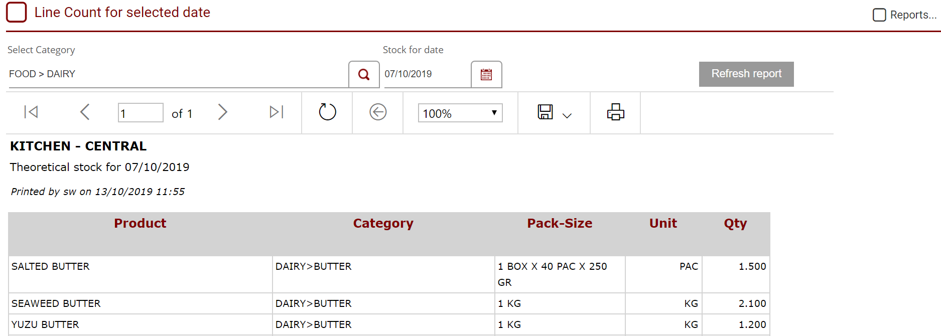Toggle the Reports checkbox
941x336 pixels.
point(879,15)
